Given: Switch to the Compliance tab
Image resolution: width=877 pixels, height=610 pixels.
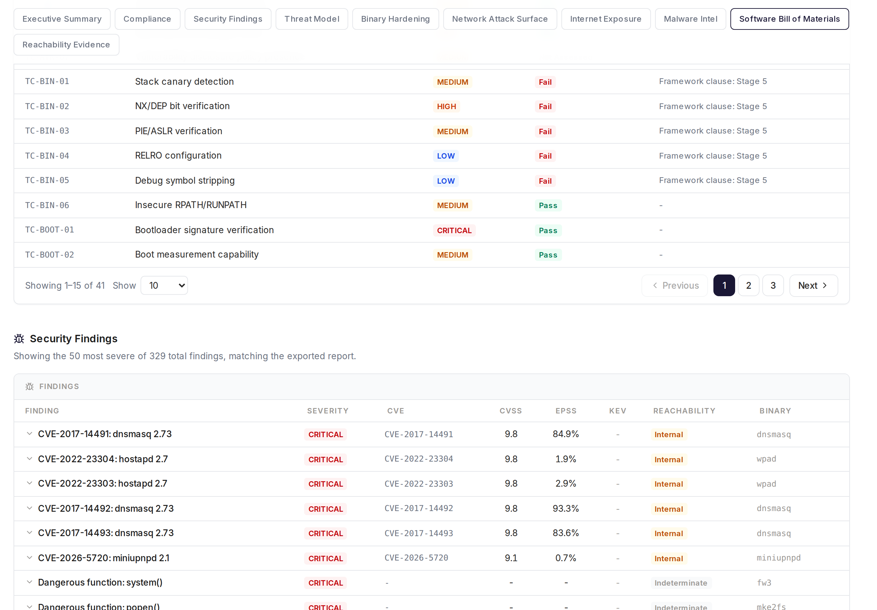Looking at the screenshot, I should (x=147, y=19).
